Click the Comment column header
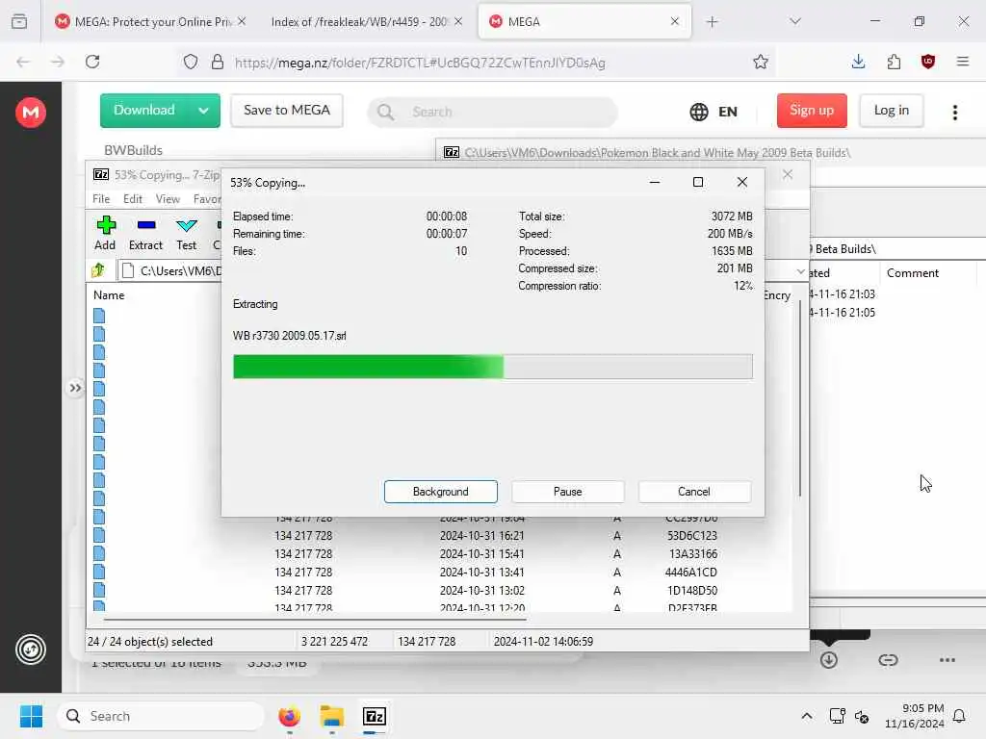The image size is (986, 739). click(x=913, y=273)
